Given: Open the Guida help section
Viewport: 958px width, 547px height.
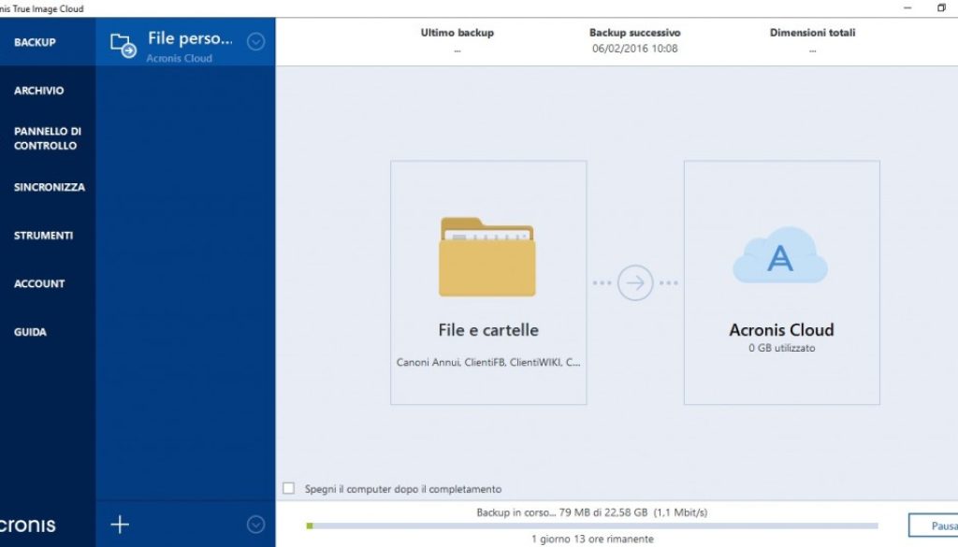Looking at the screenshot, I should pyautogui.click(x=30, y=332).
